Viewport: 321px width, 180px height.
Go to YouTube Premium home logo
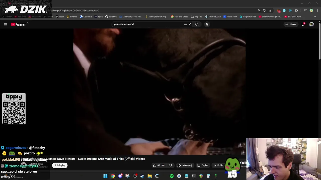pos(19,24)
